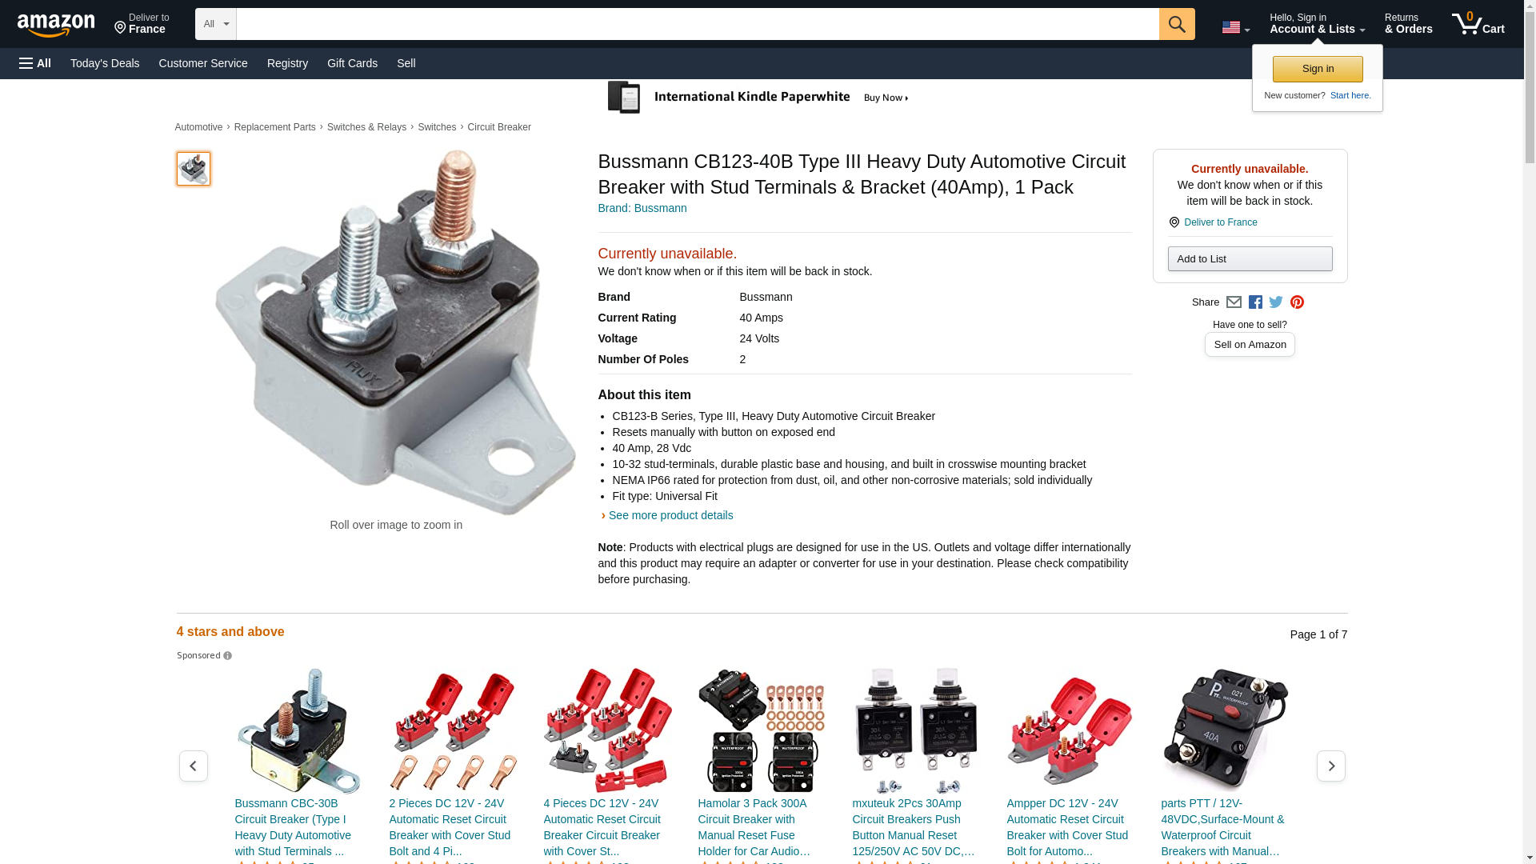This screenshot has width=1536, height=864.
Task: Go to previous carousel page arrow
Action: [x=194, y=766]
